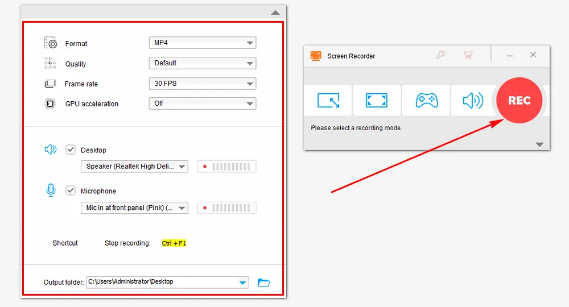569x307 pixels.
Task: Select full-screen recording mode
Action: pos(377,101)
